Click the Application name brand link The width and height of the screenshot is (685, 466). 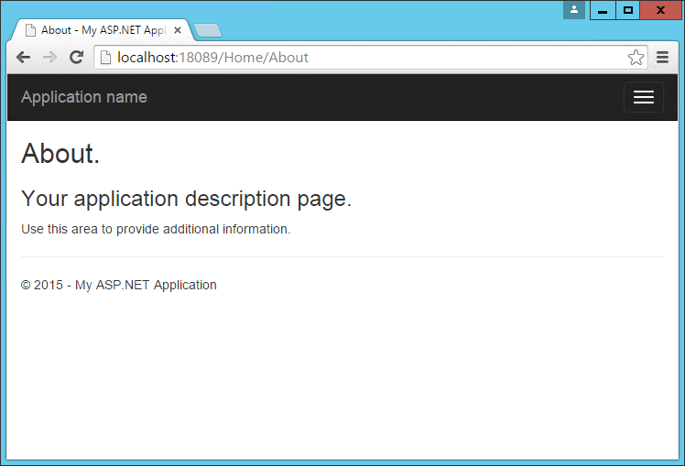click(x=84, y=97)
